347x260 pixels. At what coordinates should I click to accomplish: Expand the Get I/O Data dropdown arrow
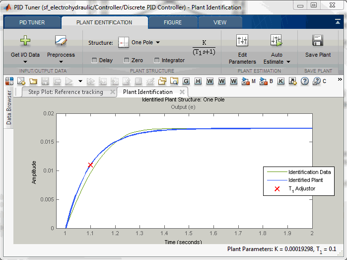pyautogui.click(x=25, y=62)
